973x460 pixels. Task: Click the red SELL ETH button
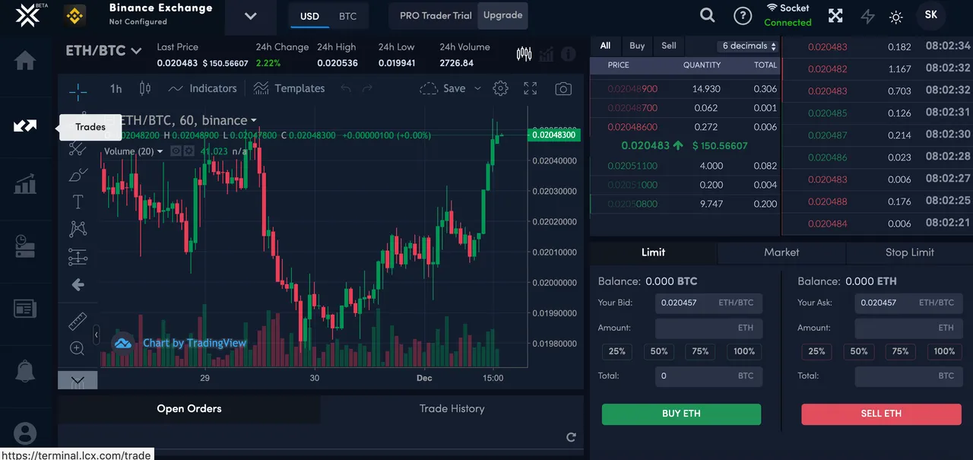point(881,414)
